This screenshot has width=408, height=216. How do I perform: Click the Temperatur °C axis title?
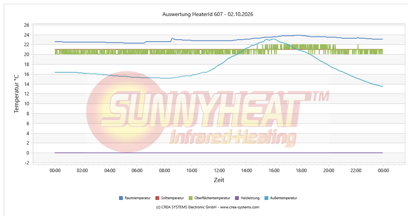point(17,94)
